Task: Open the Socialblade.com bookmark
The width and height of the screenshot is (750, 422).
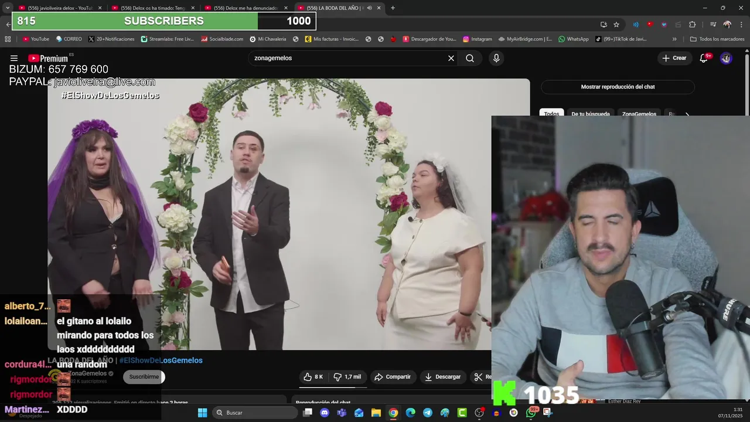Action: click(x=222, y=39)
